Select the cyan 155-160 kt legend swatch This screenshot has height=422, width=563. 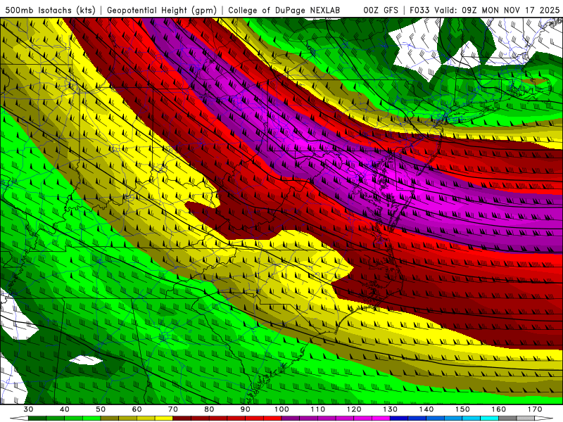(x=490, y=418)
